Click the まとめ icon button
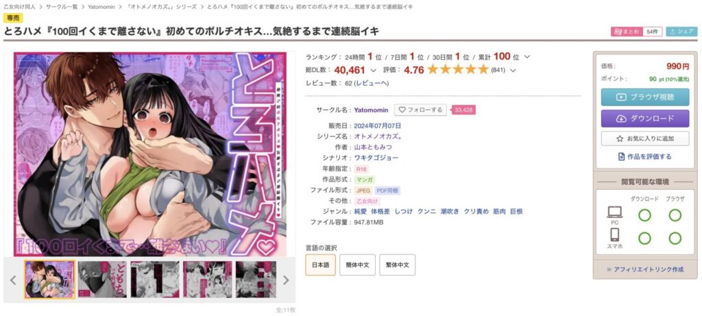 tap(627, 32)
